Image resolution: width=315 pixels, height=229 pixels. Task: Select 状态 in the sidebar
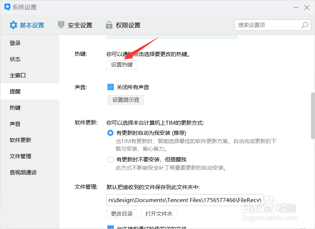coord(15,59)
